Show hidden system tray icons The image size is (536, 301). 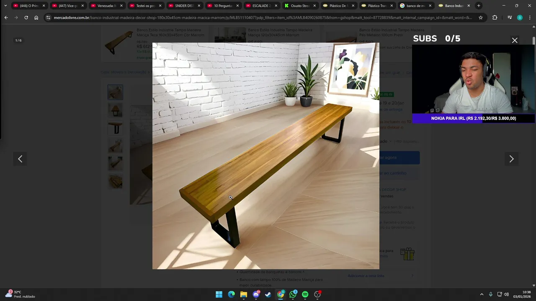pyautogui.click(x=482, y=294)
